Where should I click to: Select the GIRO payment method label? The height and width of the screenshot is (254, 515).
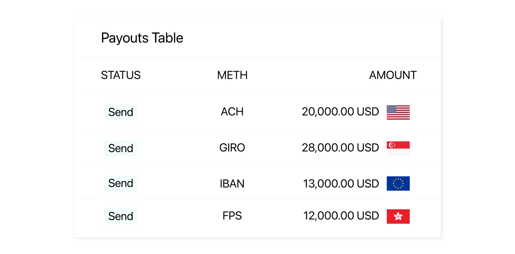(232, 148)
